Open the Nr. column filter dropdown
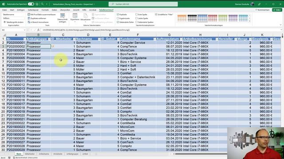This screenshot has width=284, height=159. [x=25, y=39]
